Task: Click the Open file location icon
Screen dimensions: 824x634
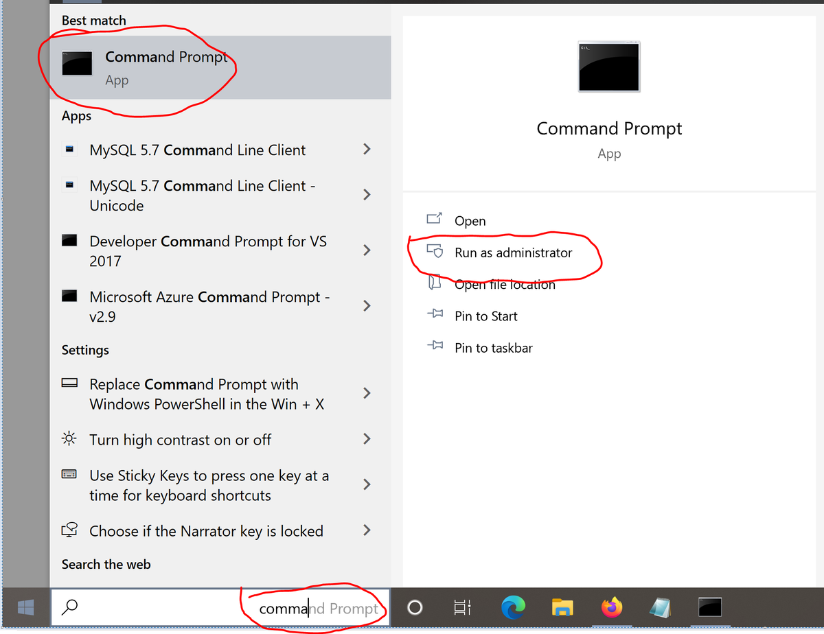Action: pyautogui.click(x=435, y=282)
